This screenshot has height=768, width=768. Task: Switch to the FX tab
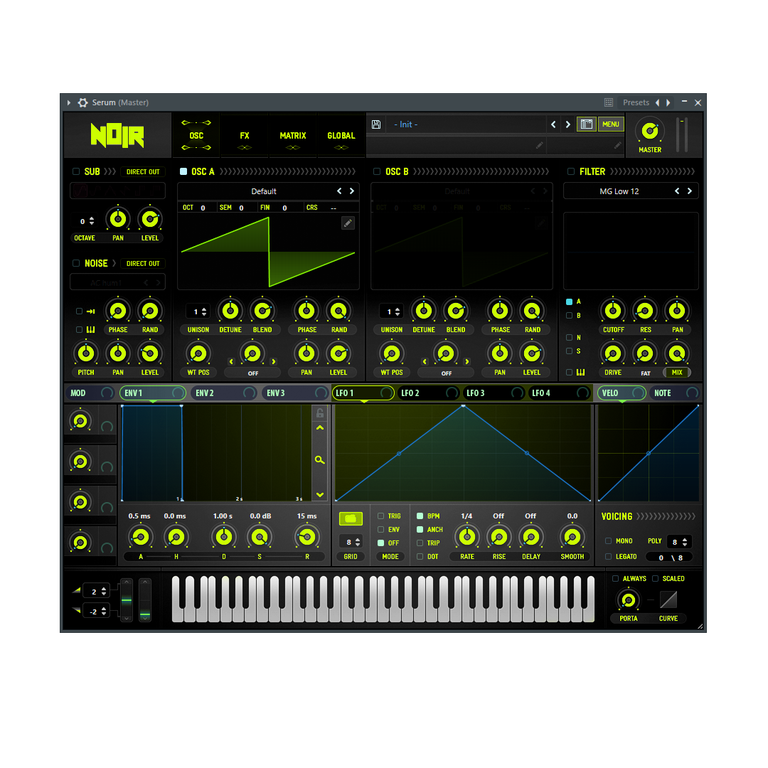(245, 135)
